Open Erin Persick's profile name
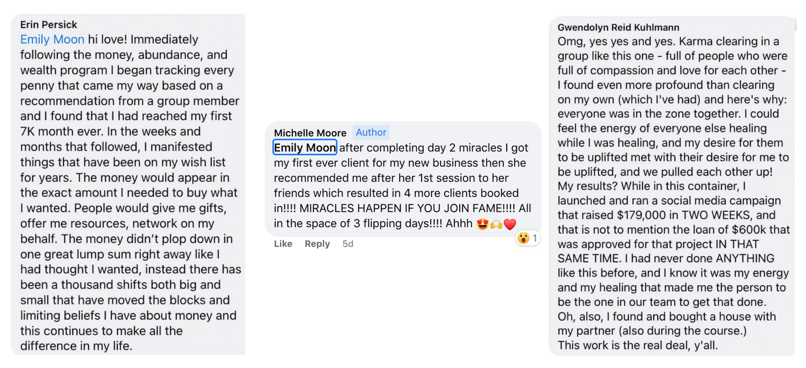 [48, 25]
